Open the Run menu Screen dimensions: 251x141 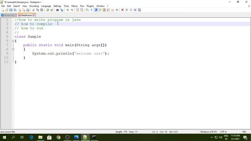pos(82,6)
